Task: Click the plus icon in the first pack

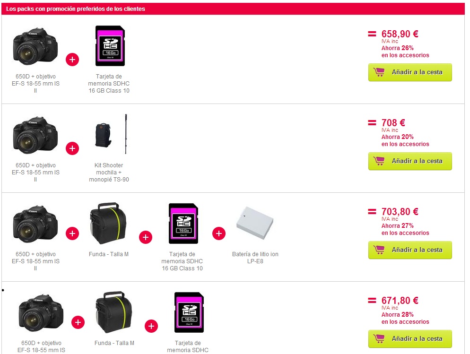Action: pos(72,60)
